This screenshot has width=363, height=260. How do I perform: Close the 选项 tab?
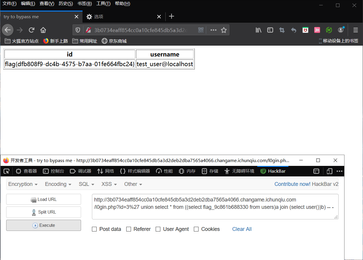click(159, 17)
